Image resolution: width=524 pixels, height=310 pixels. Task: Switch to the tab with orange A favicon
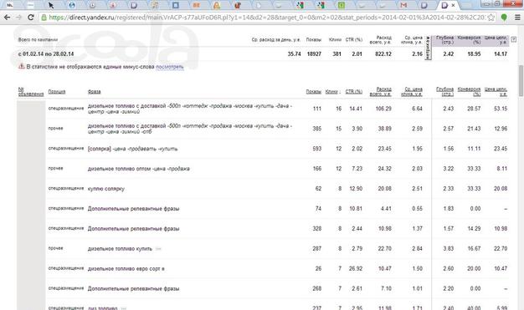(x=217, y=5)
